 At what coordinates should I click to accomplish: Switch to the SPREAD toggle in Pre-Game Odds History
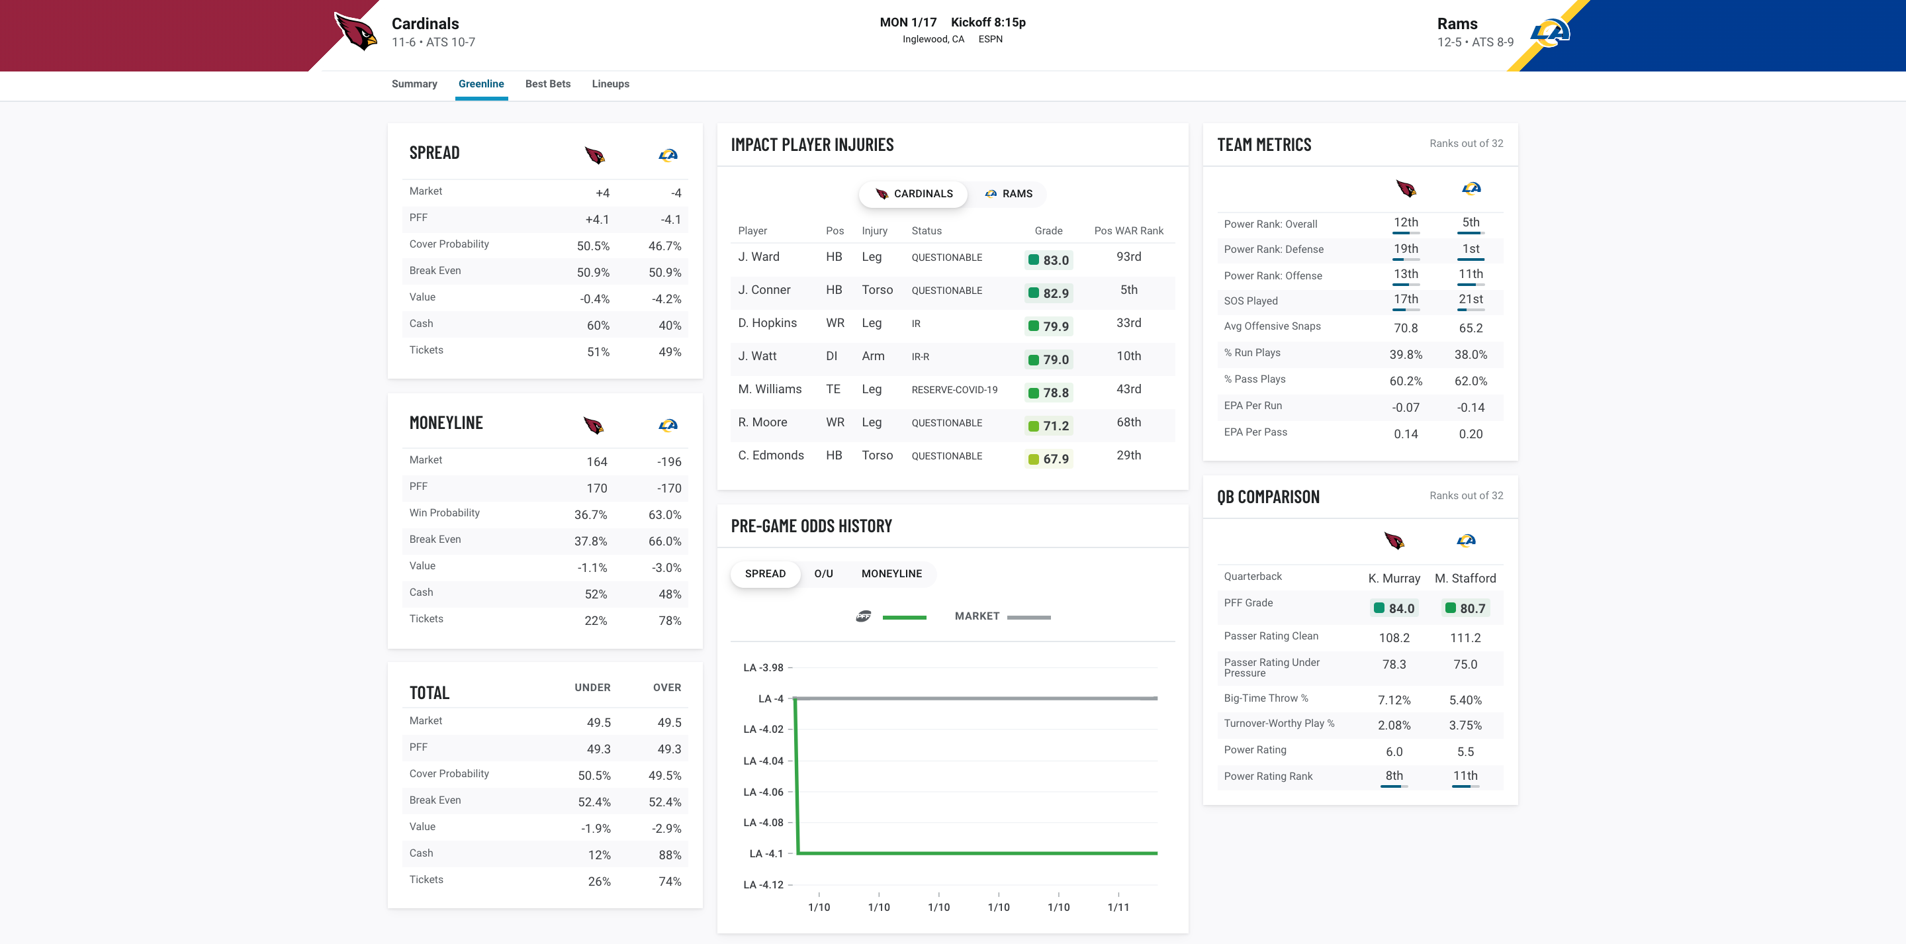pyautogui.click(x=766, y=573)
